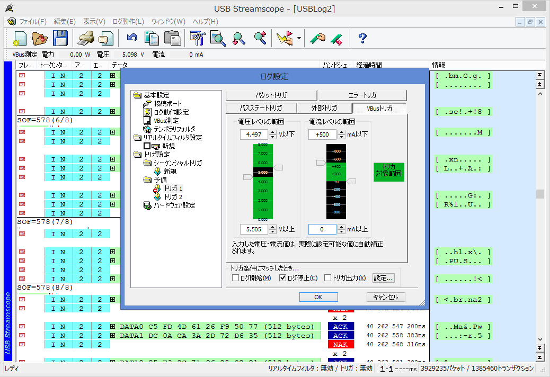Open the ログ動作(L) menu
Screen dimensions: 550x377
tap(128, 22)
